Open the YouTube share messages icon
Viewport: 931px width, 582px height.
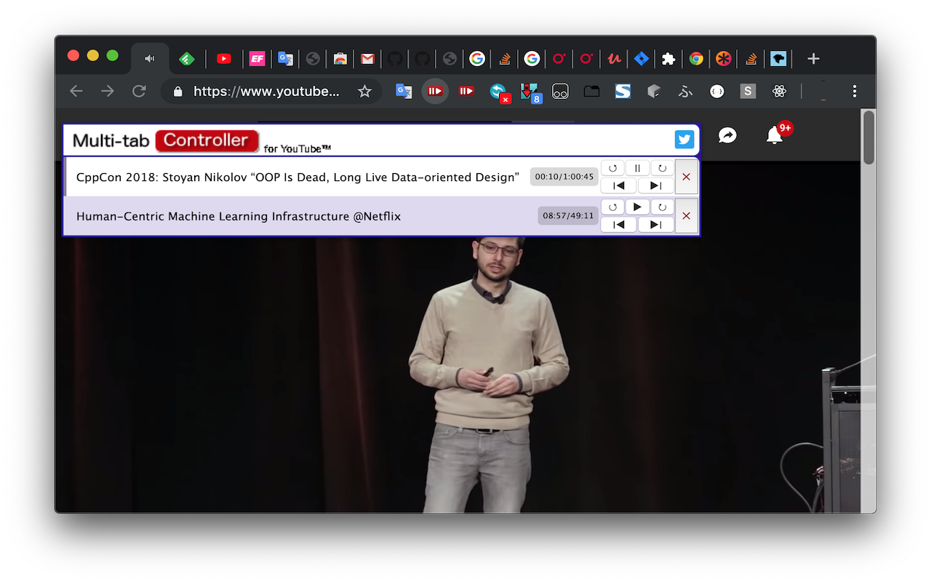pyautogui.click(x=727, y=135)
